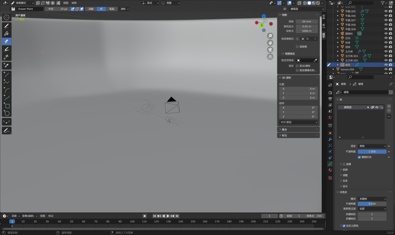Pick the Circle shape tool
395x235 pixels.
7,113
